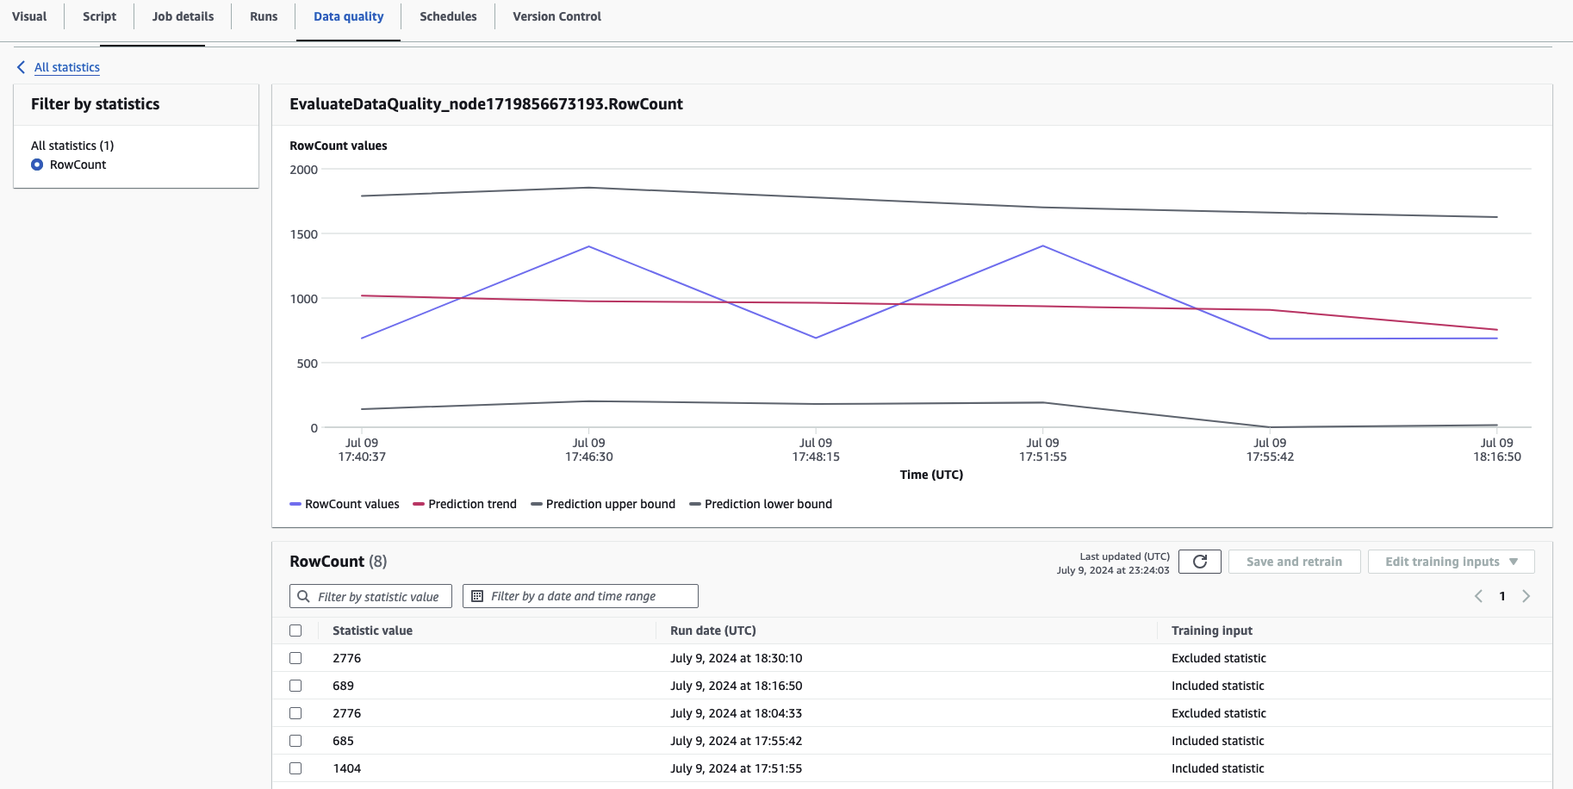Check the row with statistic value 685
This screenshot has height=789, width=1573.
pyautogui.click(x=295, y=741)
